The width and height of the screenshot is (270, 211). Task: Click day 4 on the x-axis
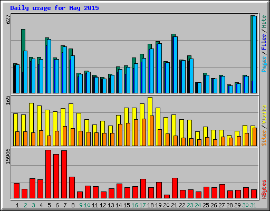point(41,205)
